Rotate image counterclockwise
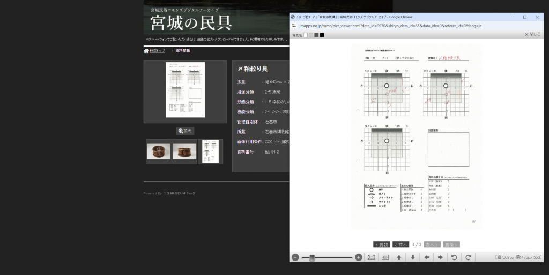549x275 pixels. [454, 257]
